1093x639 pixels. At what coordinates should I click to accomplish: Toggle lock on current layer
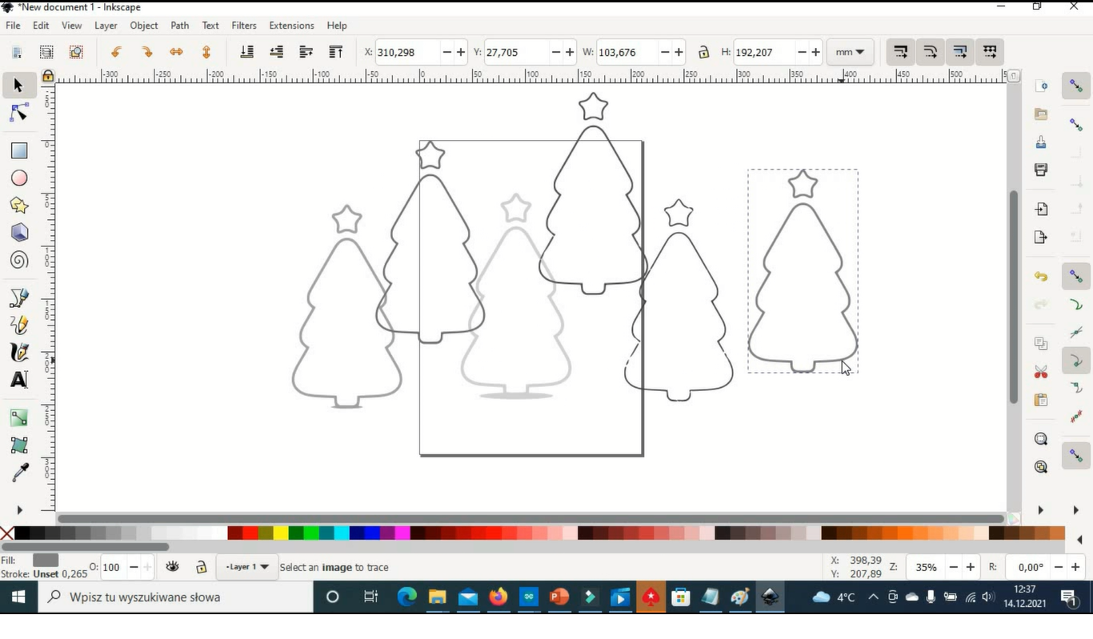(202, 567)
